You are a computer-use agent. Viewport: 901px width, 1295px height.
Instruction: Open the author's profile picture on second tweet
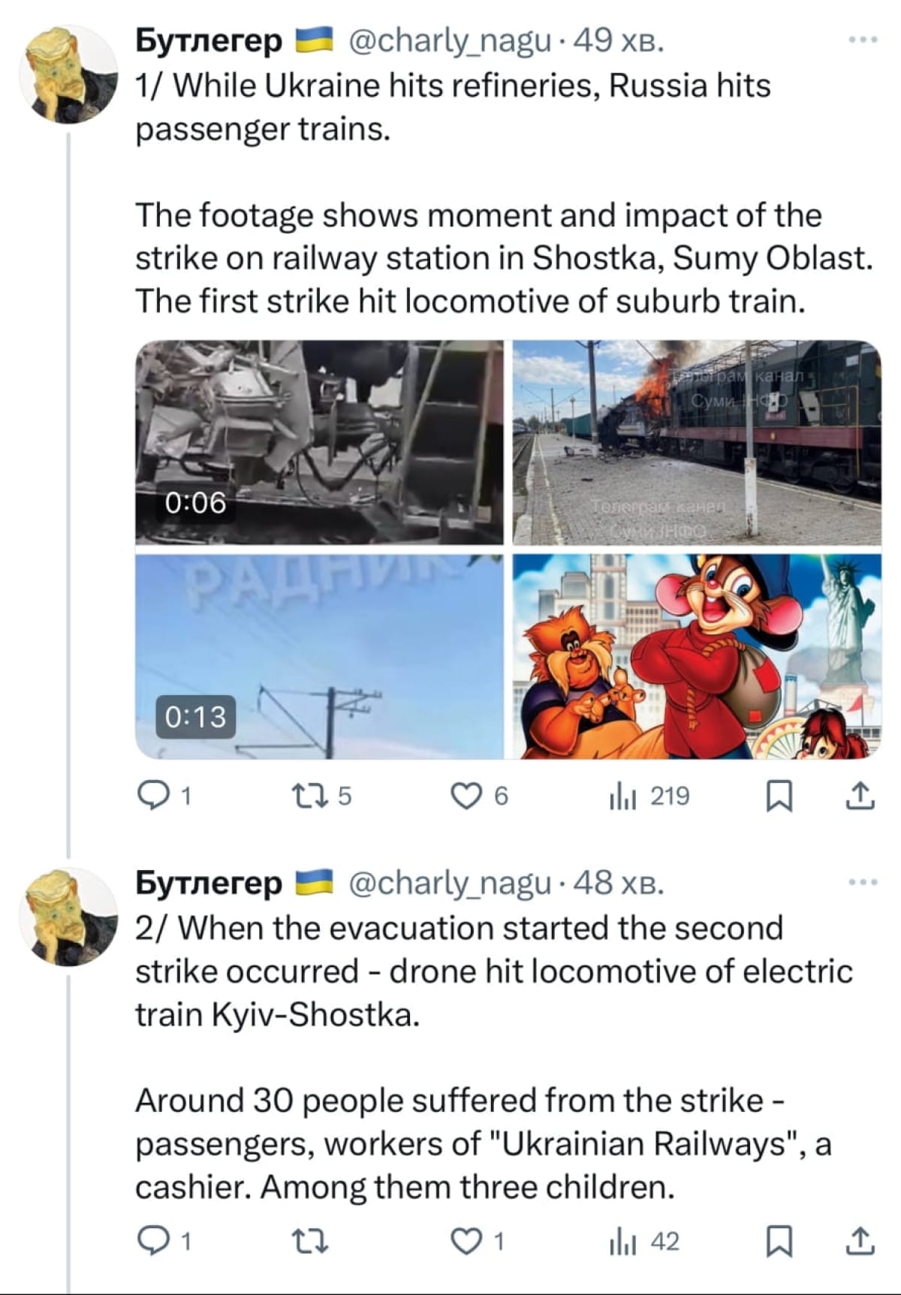click(x=68, y=917)
